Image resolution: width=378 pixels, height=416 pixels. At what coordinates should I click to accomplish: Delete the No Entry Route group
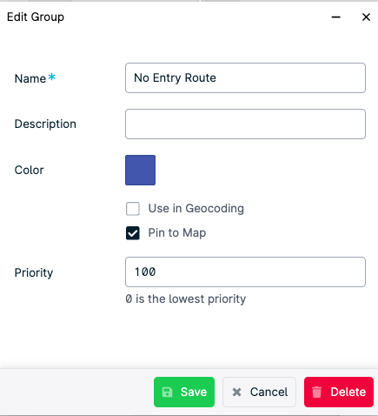click(339, 392)
